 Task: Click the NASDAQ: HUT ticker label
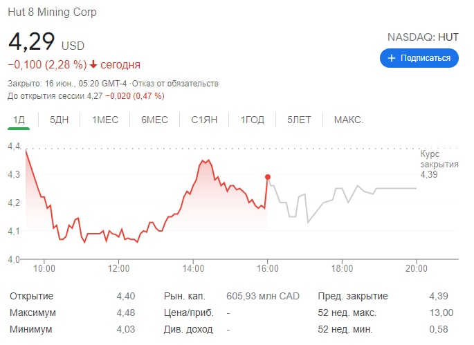point(423,37)
